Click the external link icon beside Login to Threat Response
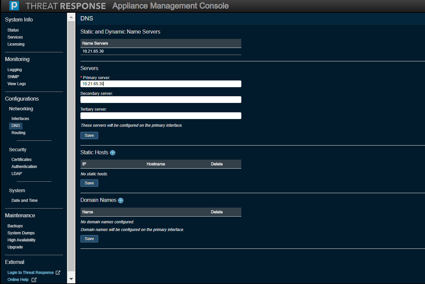The height and width of the screenshot is (284, 425). point(58,273)
